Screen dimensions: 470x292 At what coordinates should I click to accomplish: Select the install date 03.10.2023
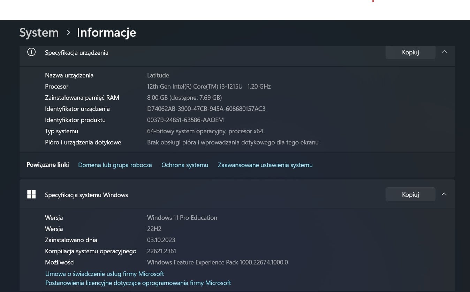161,240
